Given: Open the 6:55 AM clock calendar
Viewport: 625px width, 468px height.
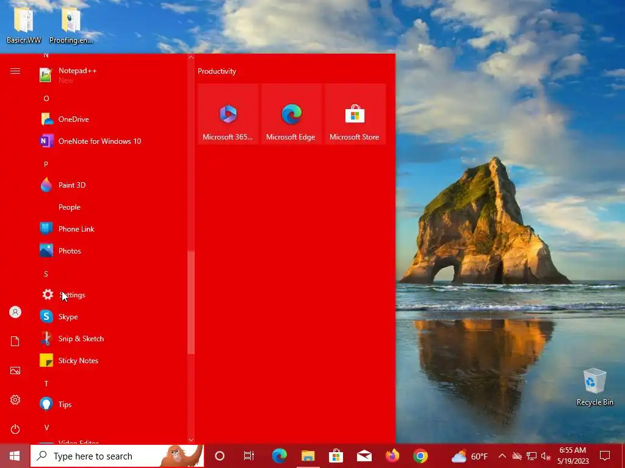Looking at the screenshot, I should (x=573, y=456).
